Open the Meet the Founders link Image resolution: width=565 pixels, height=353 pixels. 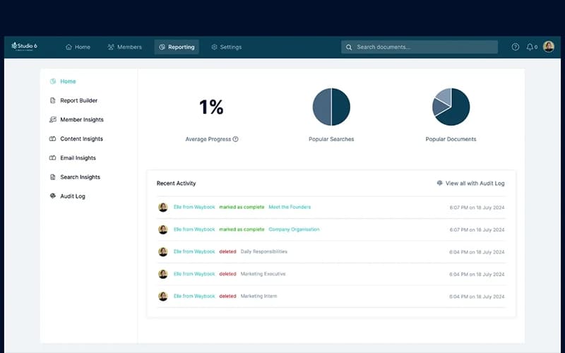pyautogui.click(x=290, y=208)
